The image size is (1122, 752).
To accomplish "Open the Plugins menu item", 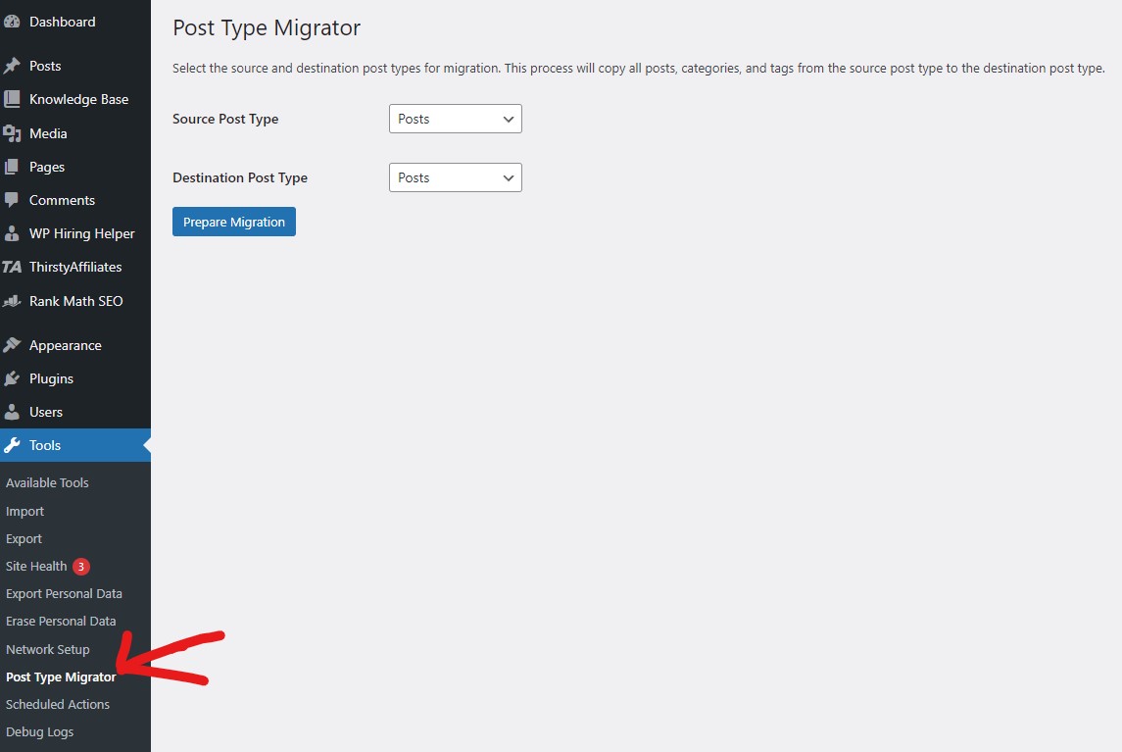I will [51, 378].
